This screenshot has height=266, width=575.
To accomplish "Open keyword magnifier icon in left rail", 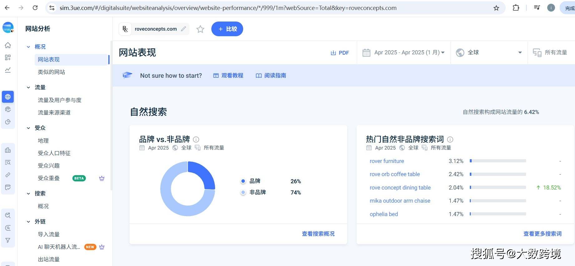I will (8, 215).
